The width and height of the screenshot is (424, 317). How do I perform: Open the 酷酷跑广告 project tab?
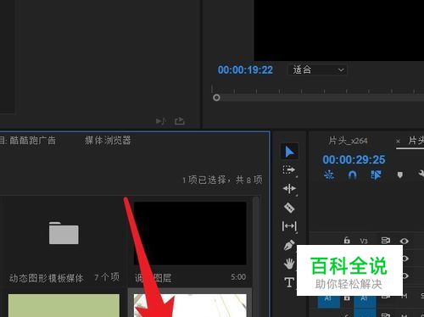pos(28,140)
